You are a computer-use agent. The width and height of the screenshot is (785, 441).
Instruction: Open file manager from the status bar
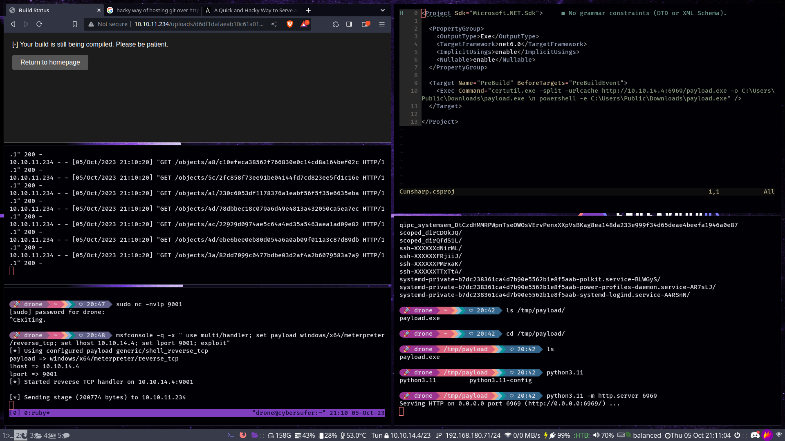pyautogui.click(x=255, y=435)
